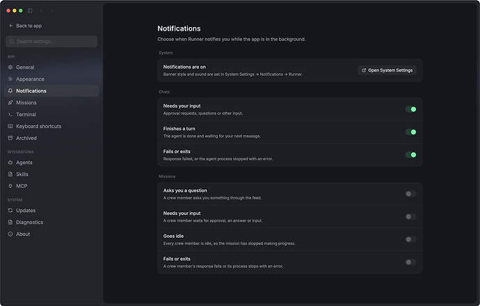This screenshot has height=306, width=480.
Task: Open the About page
Action: [x=51, y=234]
